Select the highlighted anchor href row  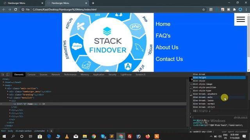[x=93, y=104]
